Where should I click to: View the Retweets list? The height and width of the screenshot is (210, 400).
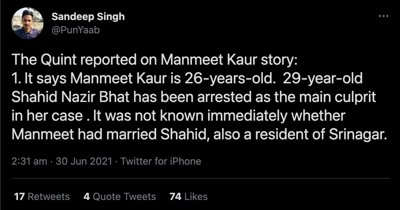(x=48, y=196)
